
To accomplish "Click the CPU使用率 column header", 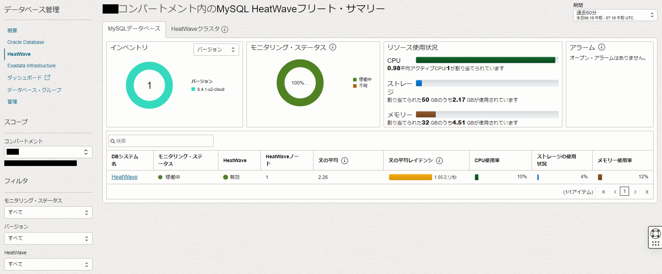I will 500,160.
